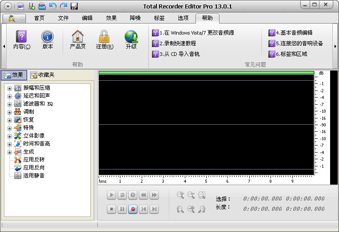Click the 5 mark on the time ruler
This screenshot has width=339, height=232.
coord(206,181)
